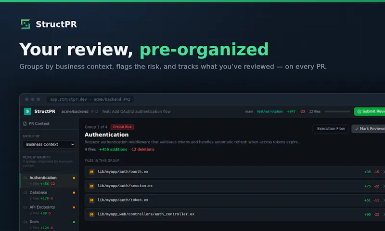This screenshot has height=231, width=385.
Task: Click the 12 files count in header
Action: pos(315,111)
